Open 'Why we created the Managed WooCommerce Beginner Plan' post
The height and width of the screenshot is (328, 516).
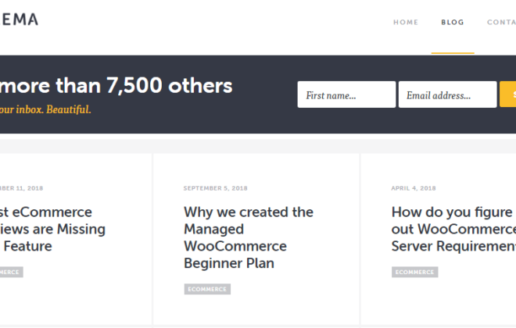[x=249, y=237]
